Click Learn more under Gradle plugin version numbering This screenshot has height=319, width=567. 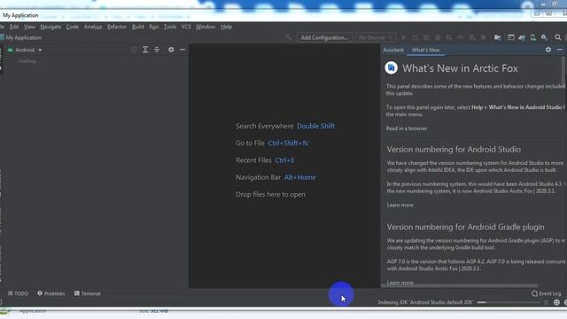(x=400, y=283)
